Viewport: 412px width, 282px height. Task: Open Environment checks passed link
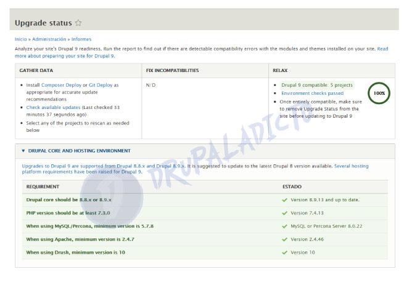coord(313,93)
